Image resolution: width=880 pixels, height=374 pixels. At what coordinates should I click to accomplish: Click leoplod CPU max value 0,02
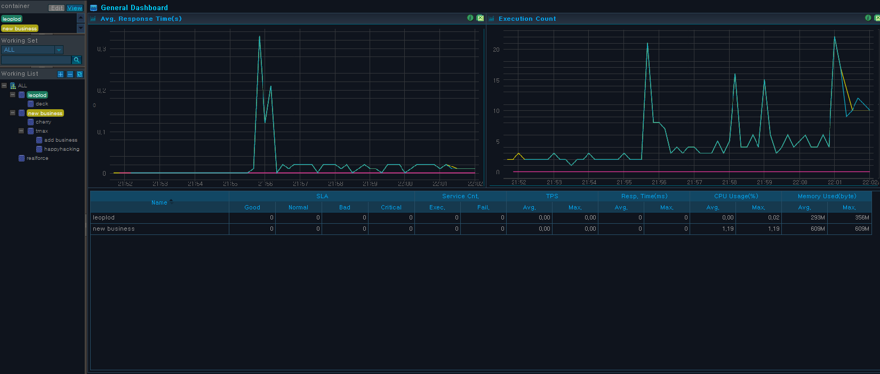(774, 217)
